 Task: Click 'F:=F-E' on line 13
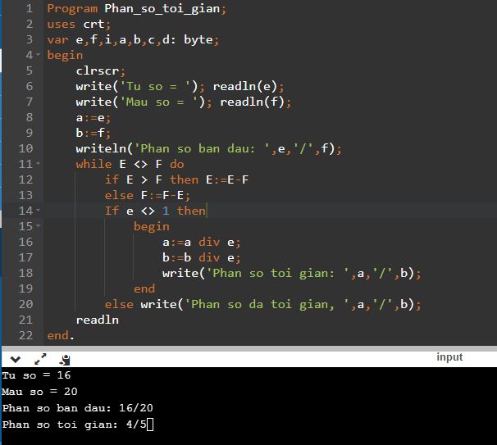point(162,195)
